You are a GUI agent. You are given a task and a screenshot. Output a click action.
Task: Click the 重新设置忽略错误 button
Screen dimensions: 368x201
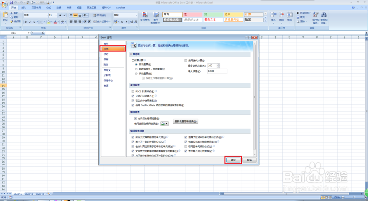point(185,121)
